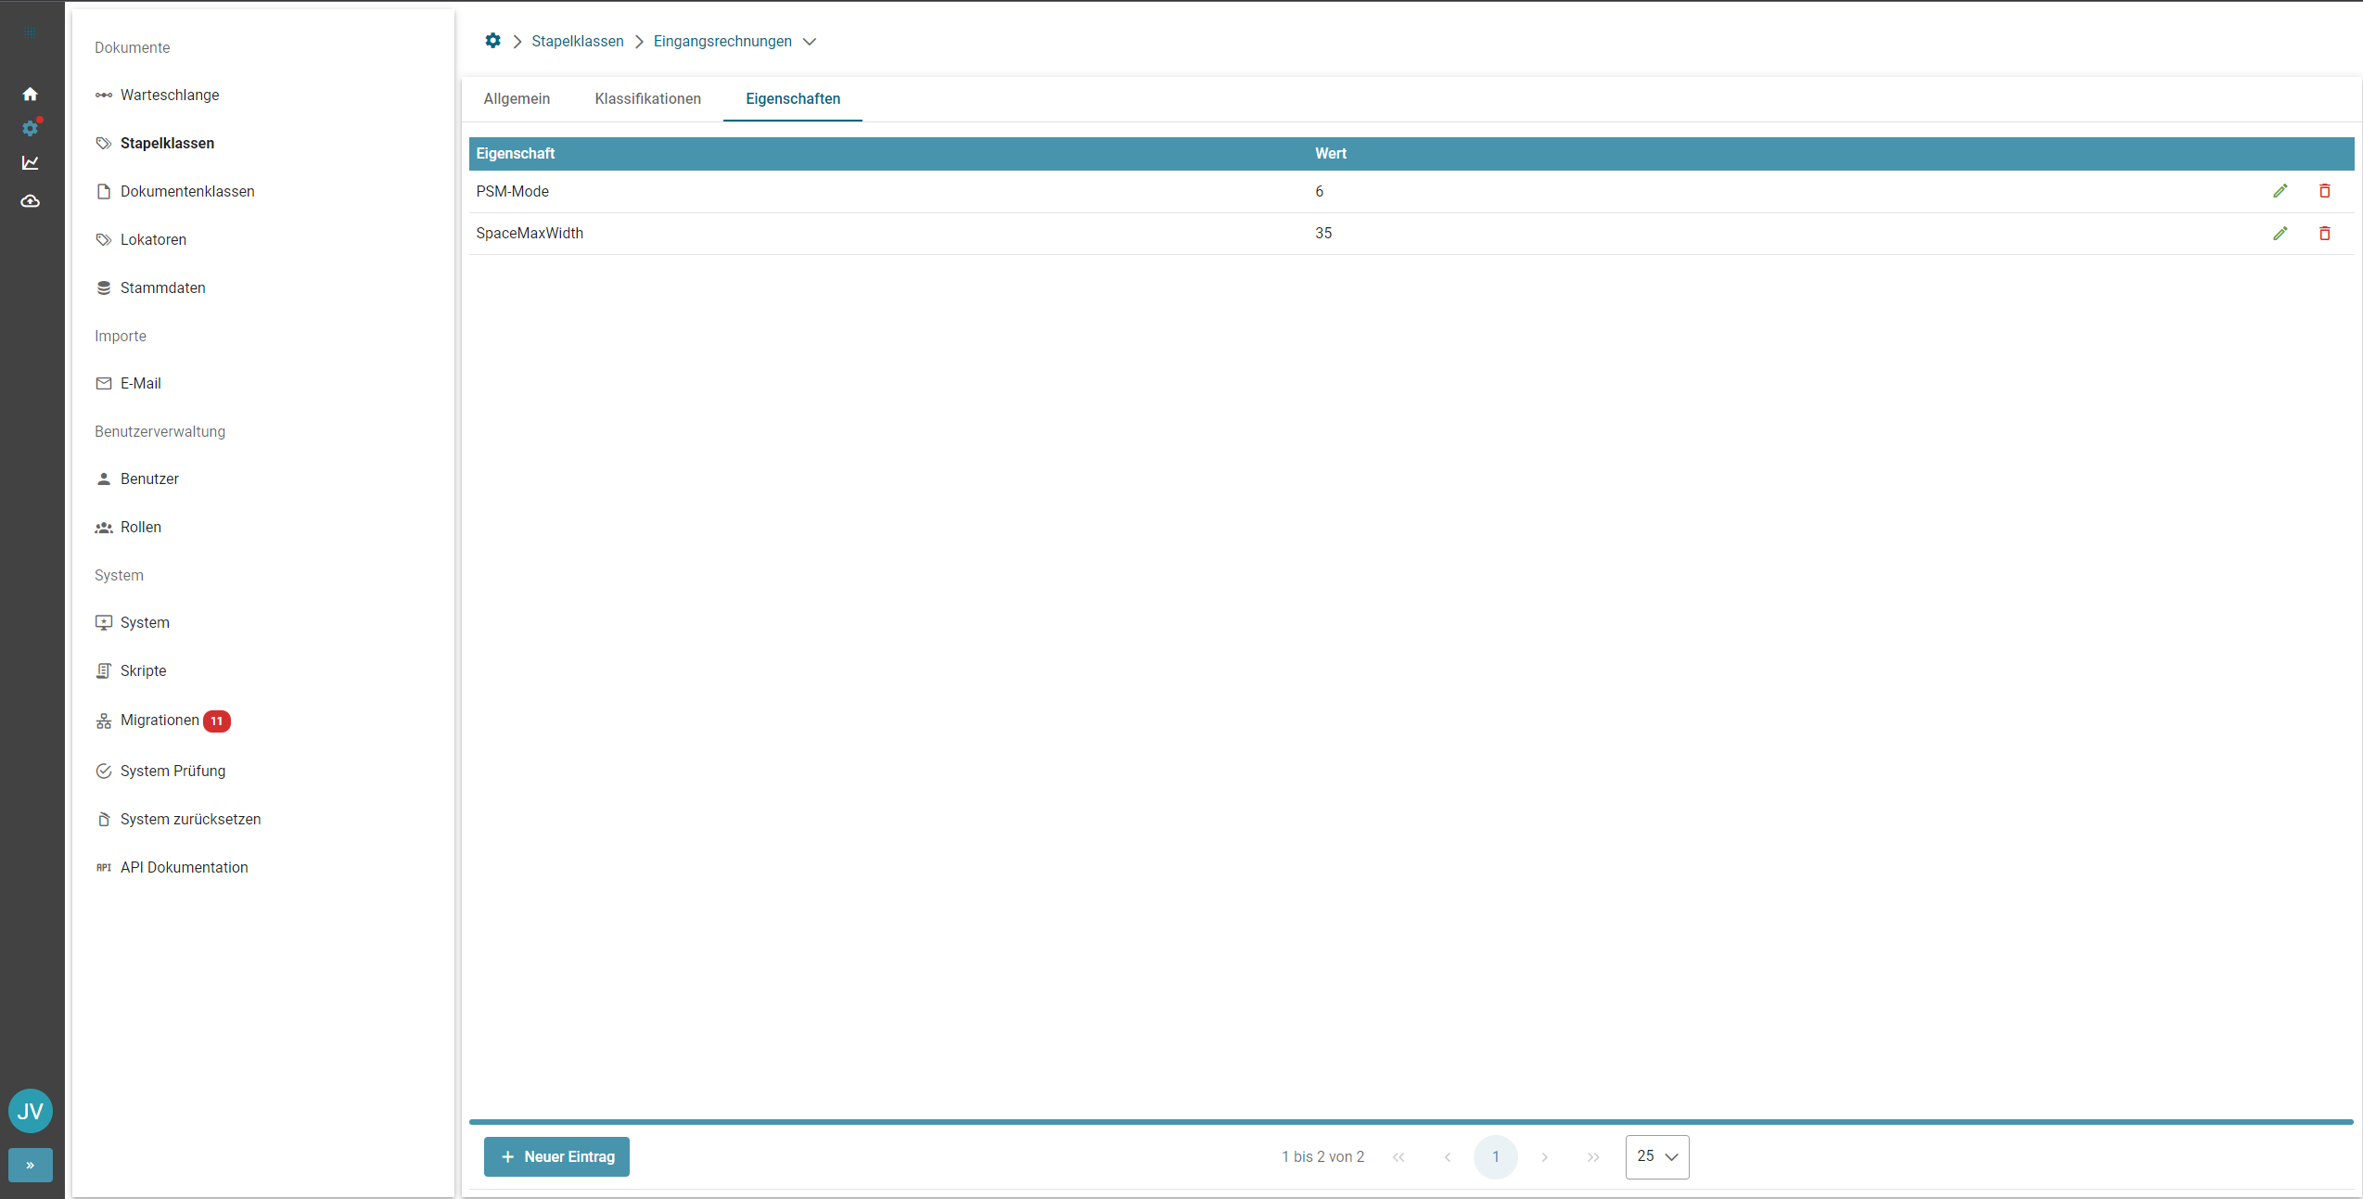Delete the SpaceMaxWidth row via trash icon
The image size is (2363, 1199).
2324,234
